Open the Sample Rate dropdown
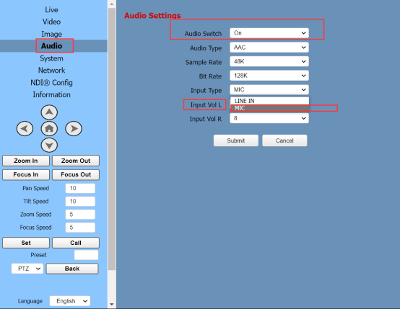 269,61
